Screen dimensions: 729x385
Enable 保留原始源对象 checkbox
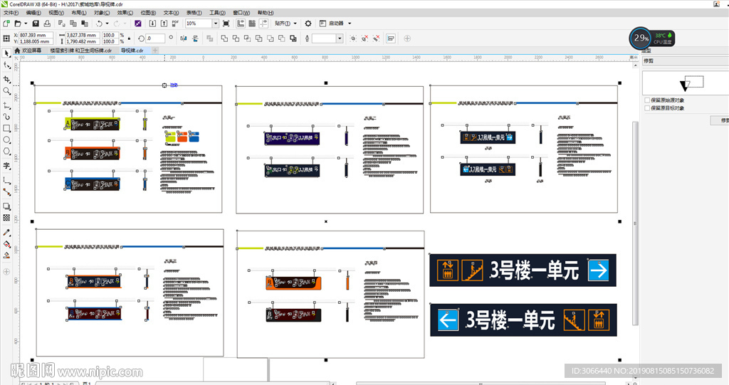(x=647, y=100)
